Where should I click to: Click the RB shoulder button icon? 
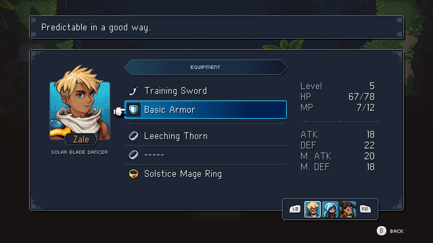point(365,209)
